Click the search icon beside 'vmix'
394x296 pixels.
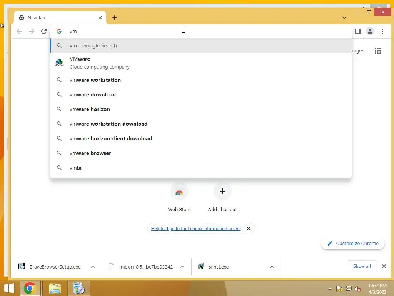click(59, 167)
